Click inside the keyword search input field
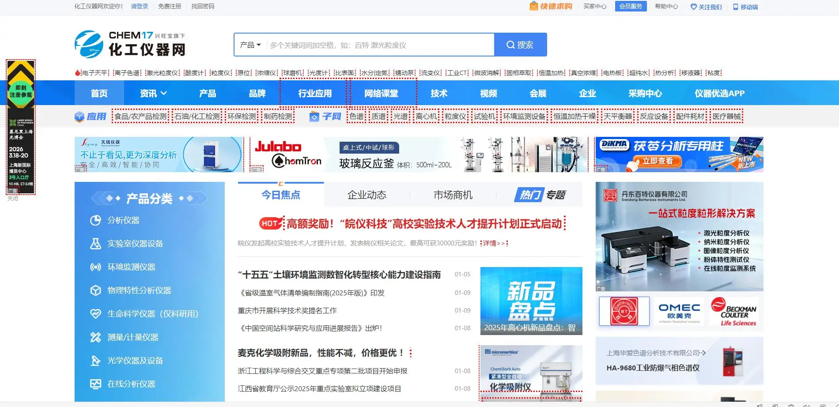This screenshot has width=839, height=407. point(380,44)
